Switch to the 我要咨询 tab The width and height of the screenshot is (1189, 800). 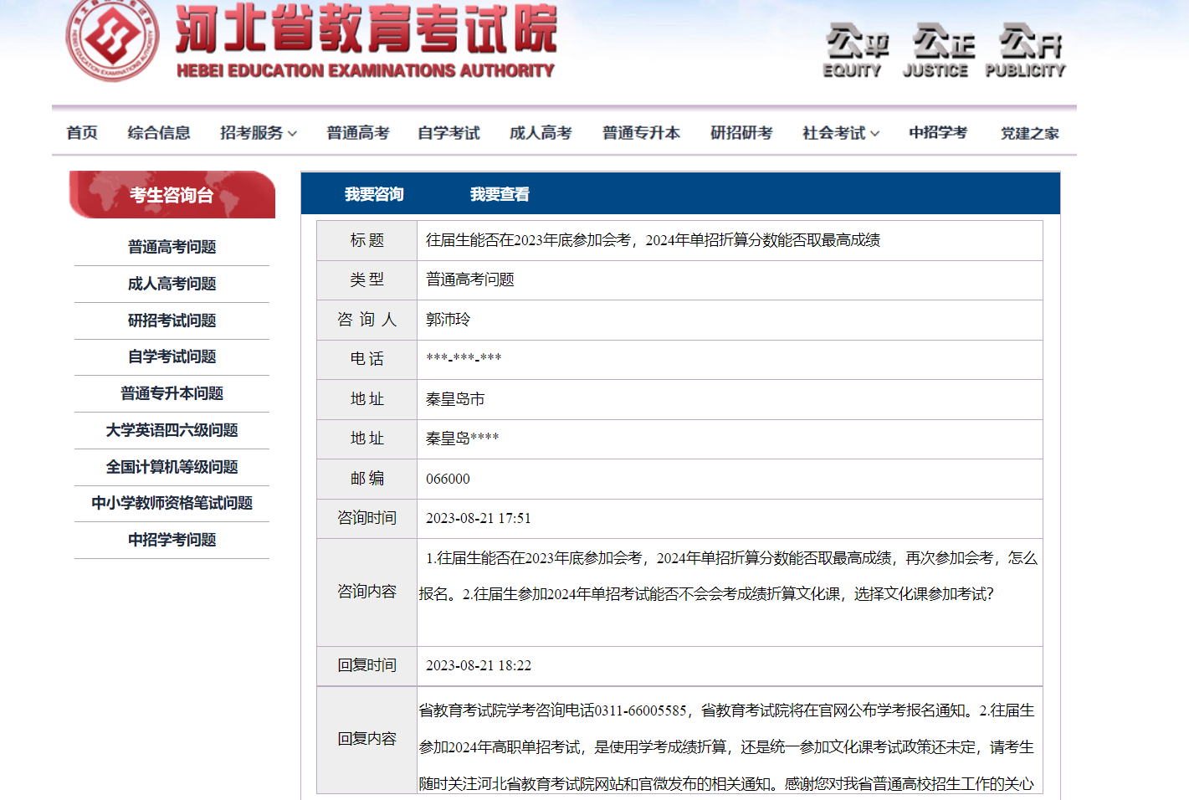pos(374,194)
